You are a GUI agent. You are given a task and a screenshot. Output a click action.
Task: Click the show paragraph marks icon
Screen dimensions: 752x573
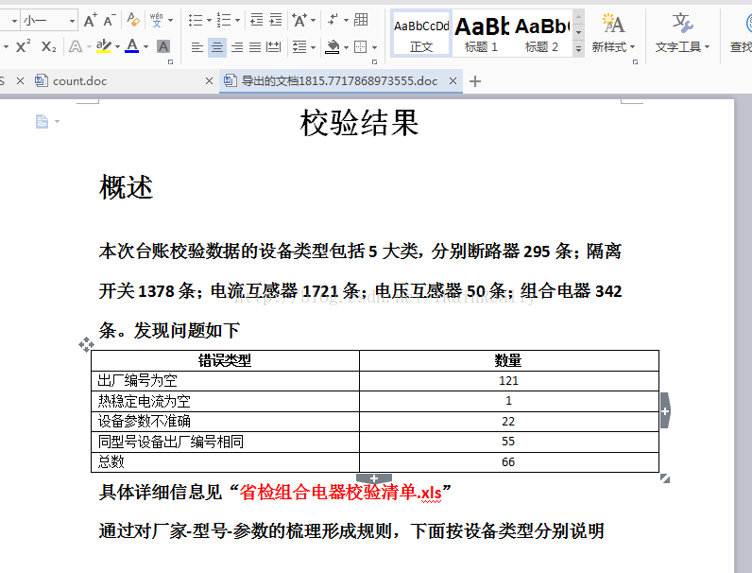(x=333, y=20)
